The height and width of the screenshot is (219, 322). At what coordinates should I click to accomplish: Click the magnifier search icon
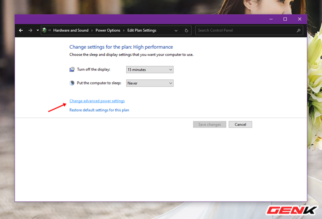point(299,31)
